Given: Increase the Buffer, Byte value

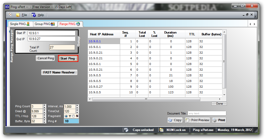Looking at the screenshot, I should click(44, 120).
